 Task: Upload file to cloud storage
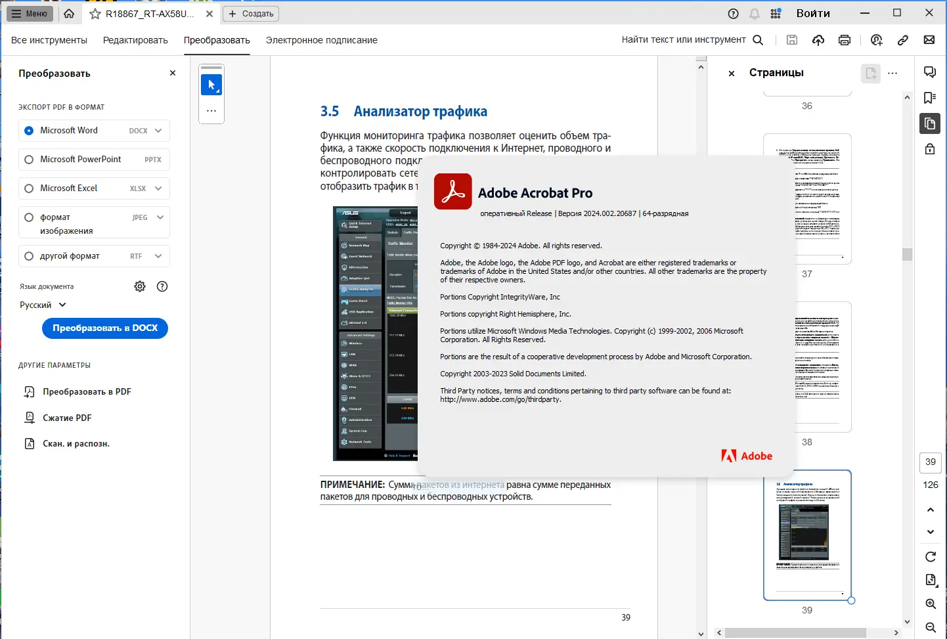click(x=818, y=40)
